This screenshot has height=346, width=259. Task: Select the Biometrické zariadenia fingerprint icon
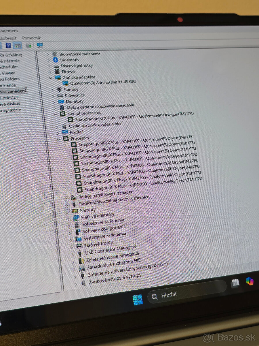55,54
